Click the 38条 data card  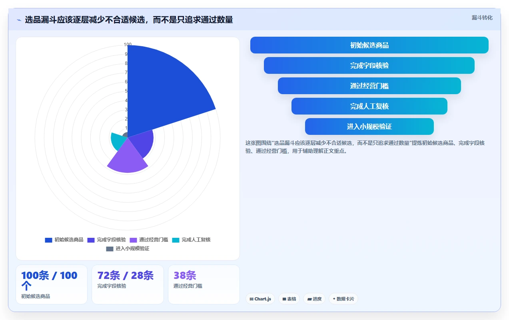click(204, 284)
